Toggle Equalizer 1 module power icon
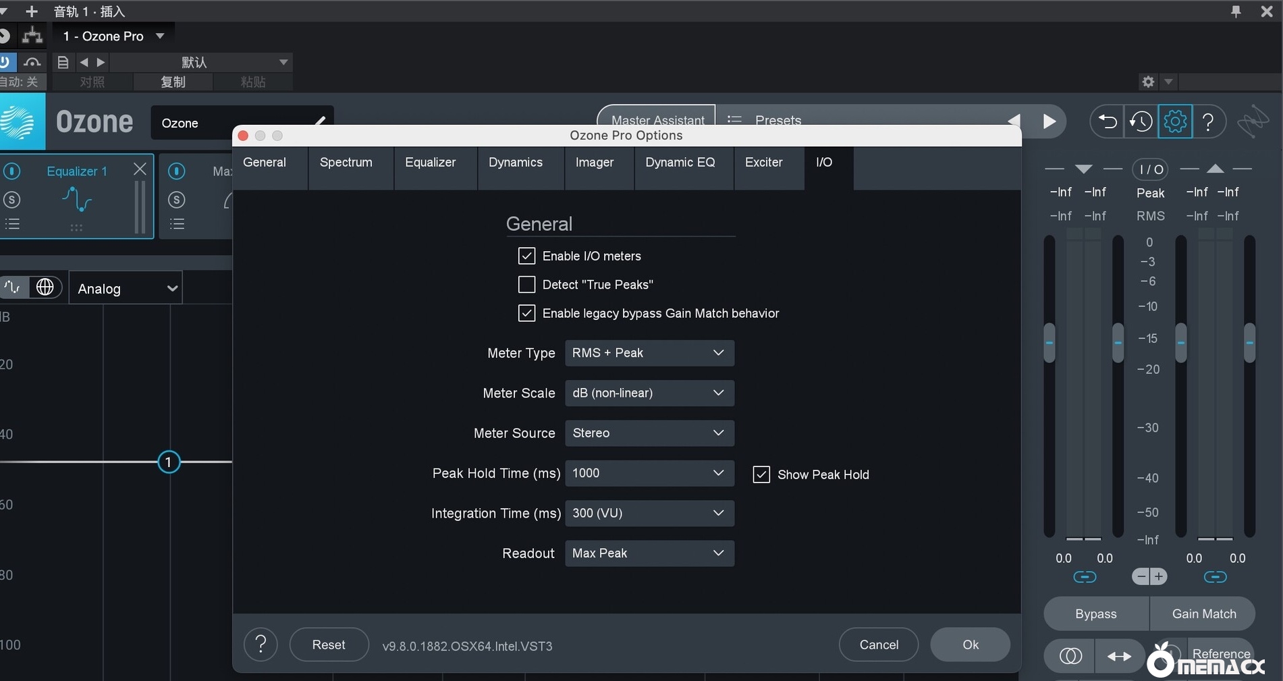The image size is (1283, 681). 13,171
